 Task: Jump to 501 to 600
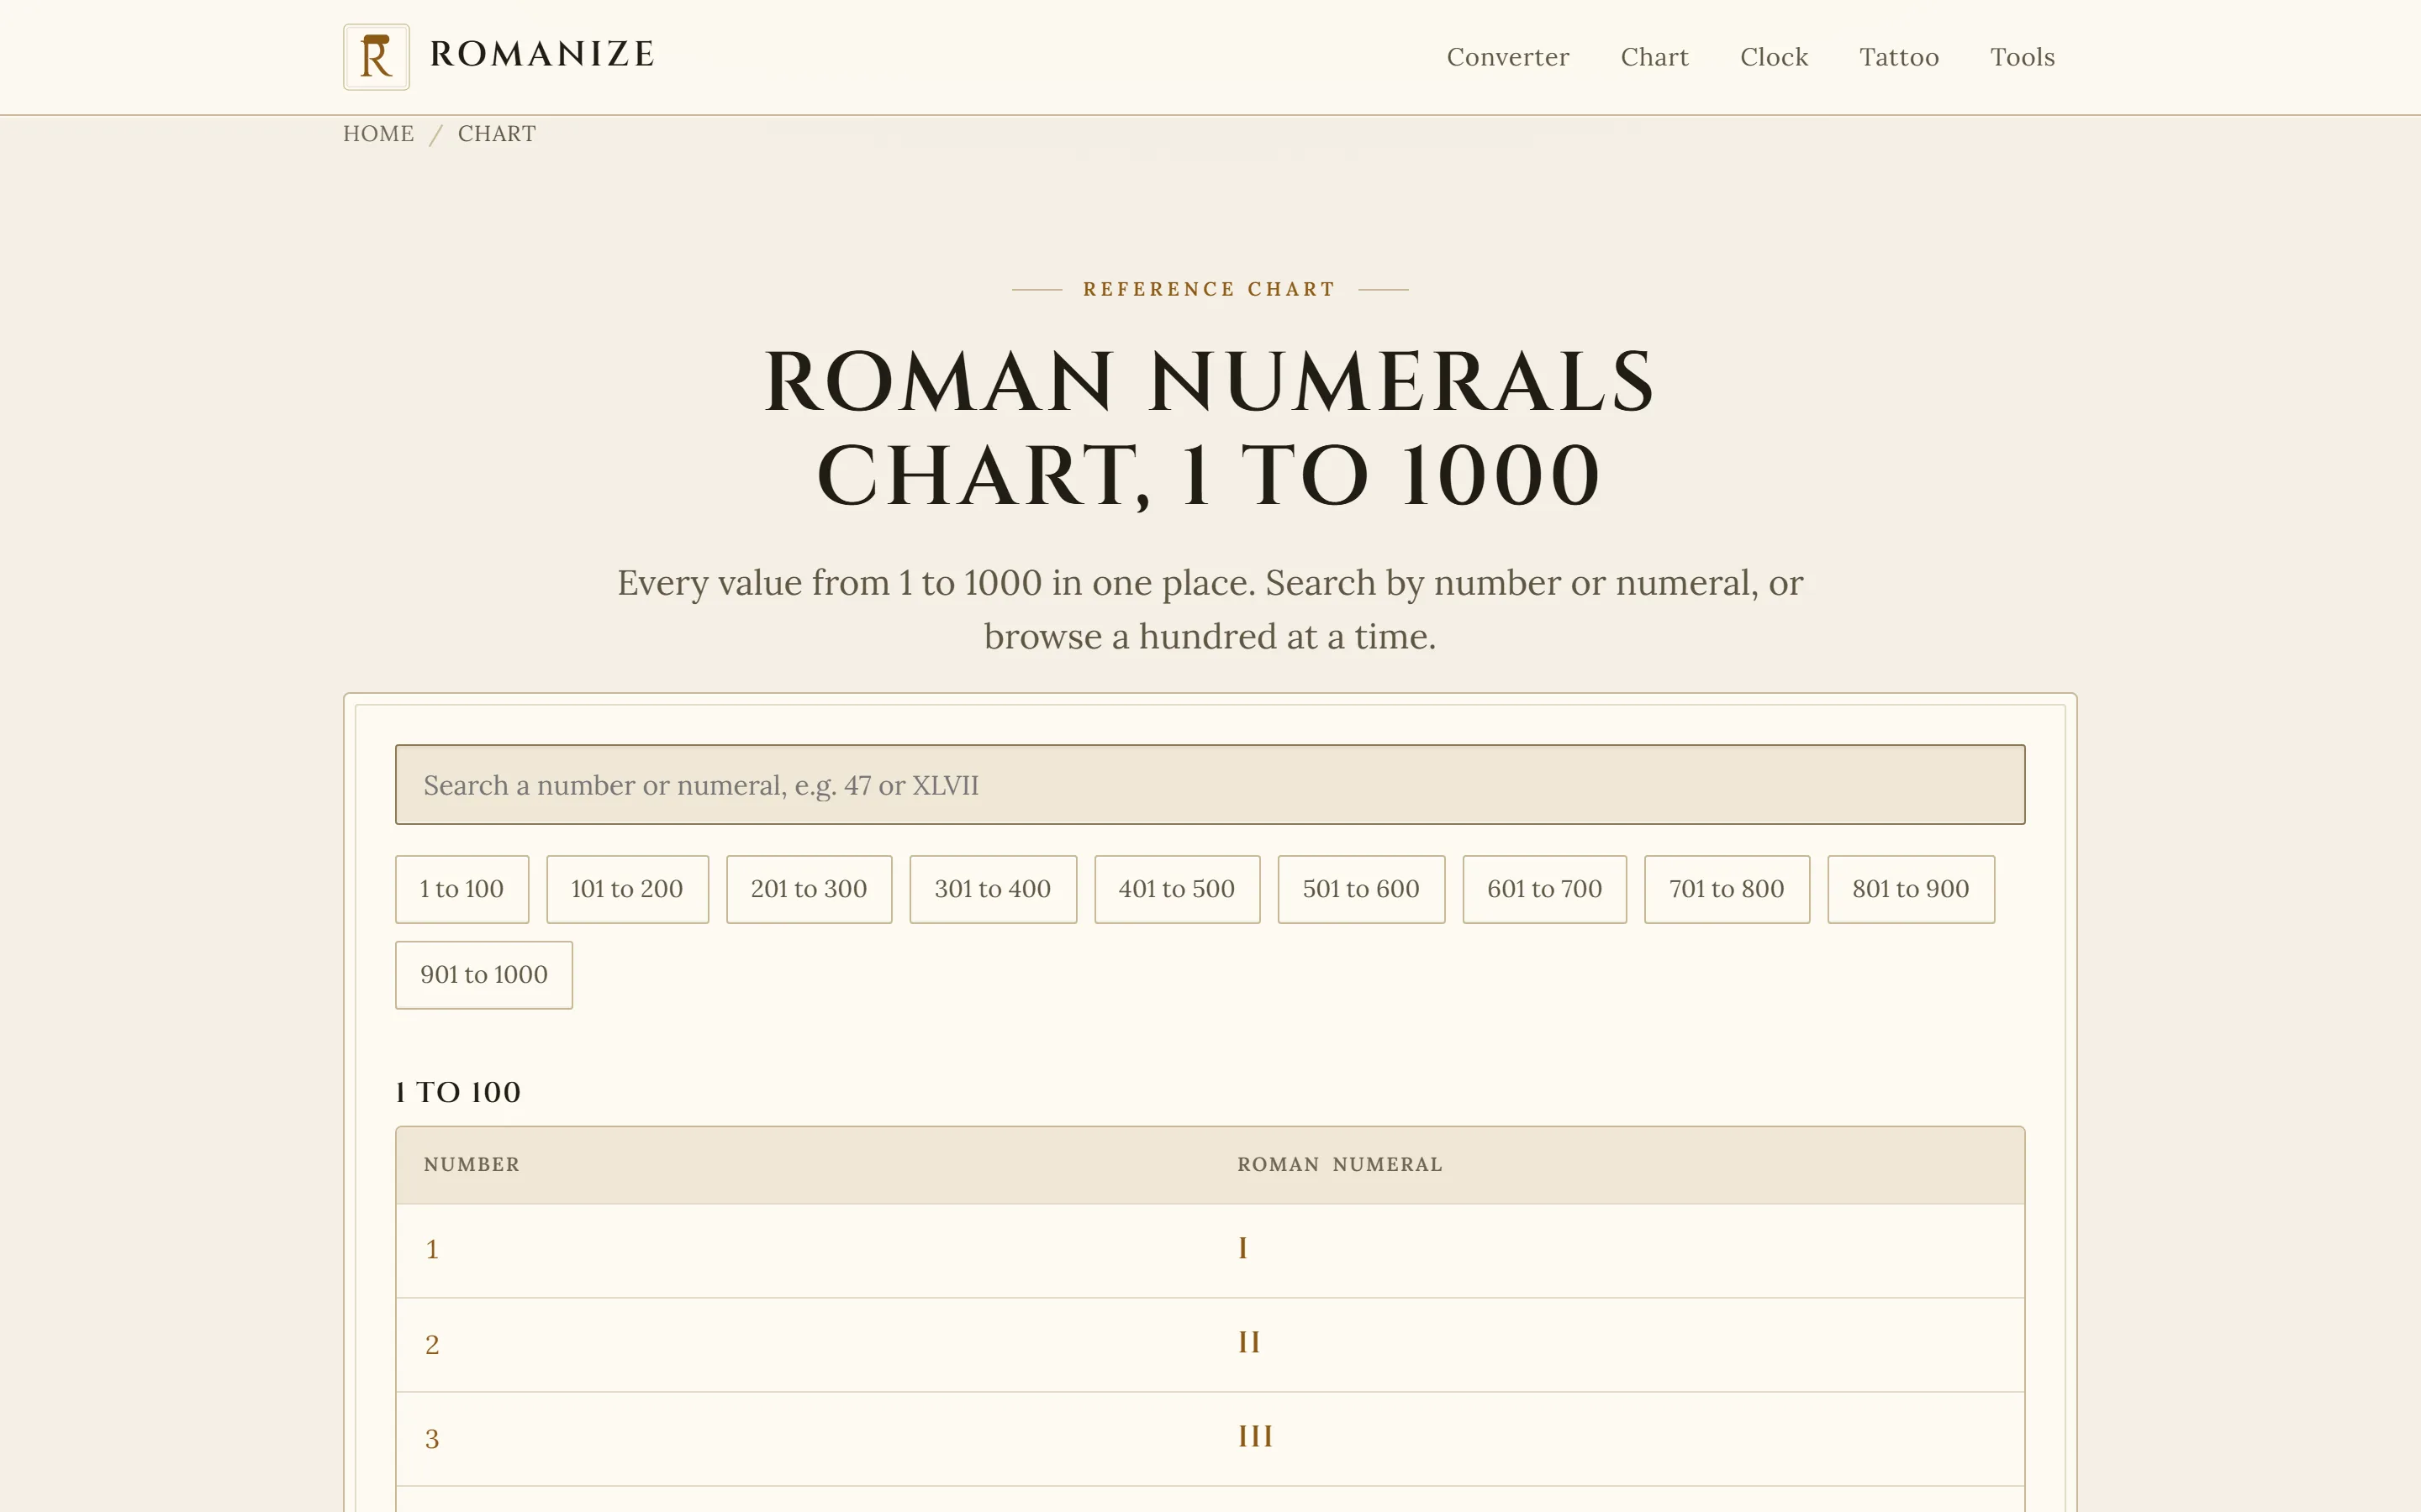(1362, 889)
